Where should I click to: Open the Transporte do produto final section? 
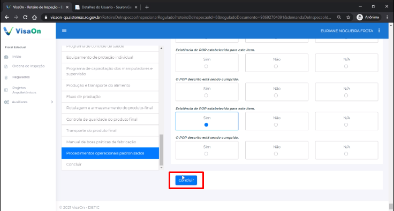click(x=110, y=130)
